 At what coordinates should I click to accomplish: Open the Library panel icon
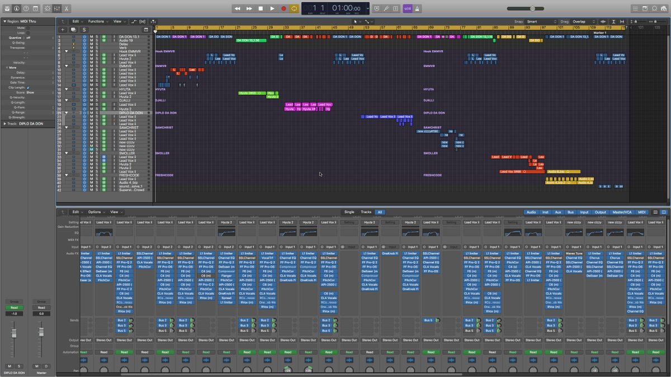pyautogui.click(x=7, y=8)
